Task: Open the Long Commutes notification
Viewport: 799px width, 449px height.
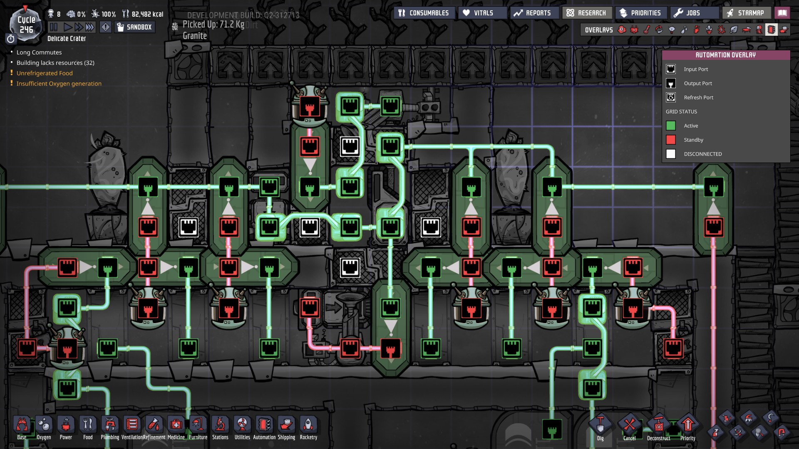Action: click(39, 52)
